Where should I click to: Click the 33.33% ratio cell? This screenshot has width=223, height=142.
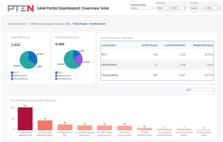click(x=209, y=54)
